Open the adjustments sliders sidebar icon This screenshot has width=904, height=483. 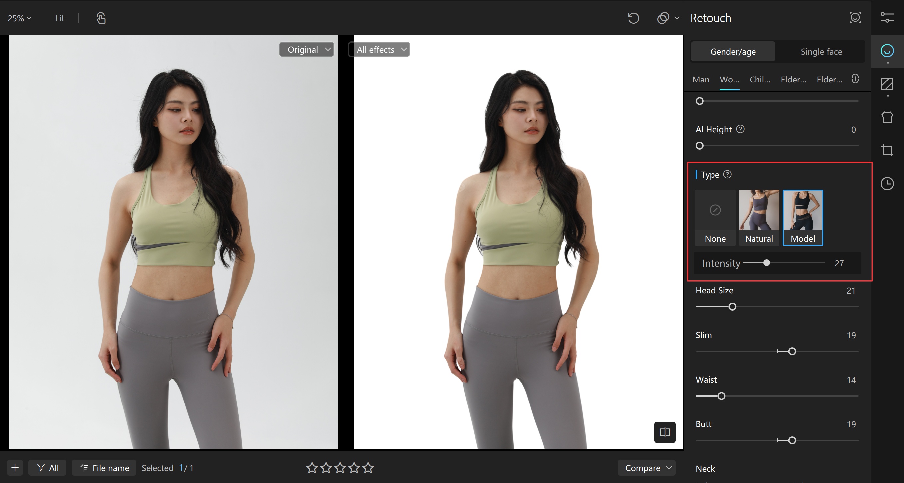[x=887, y=18]
